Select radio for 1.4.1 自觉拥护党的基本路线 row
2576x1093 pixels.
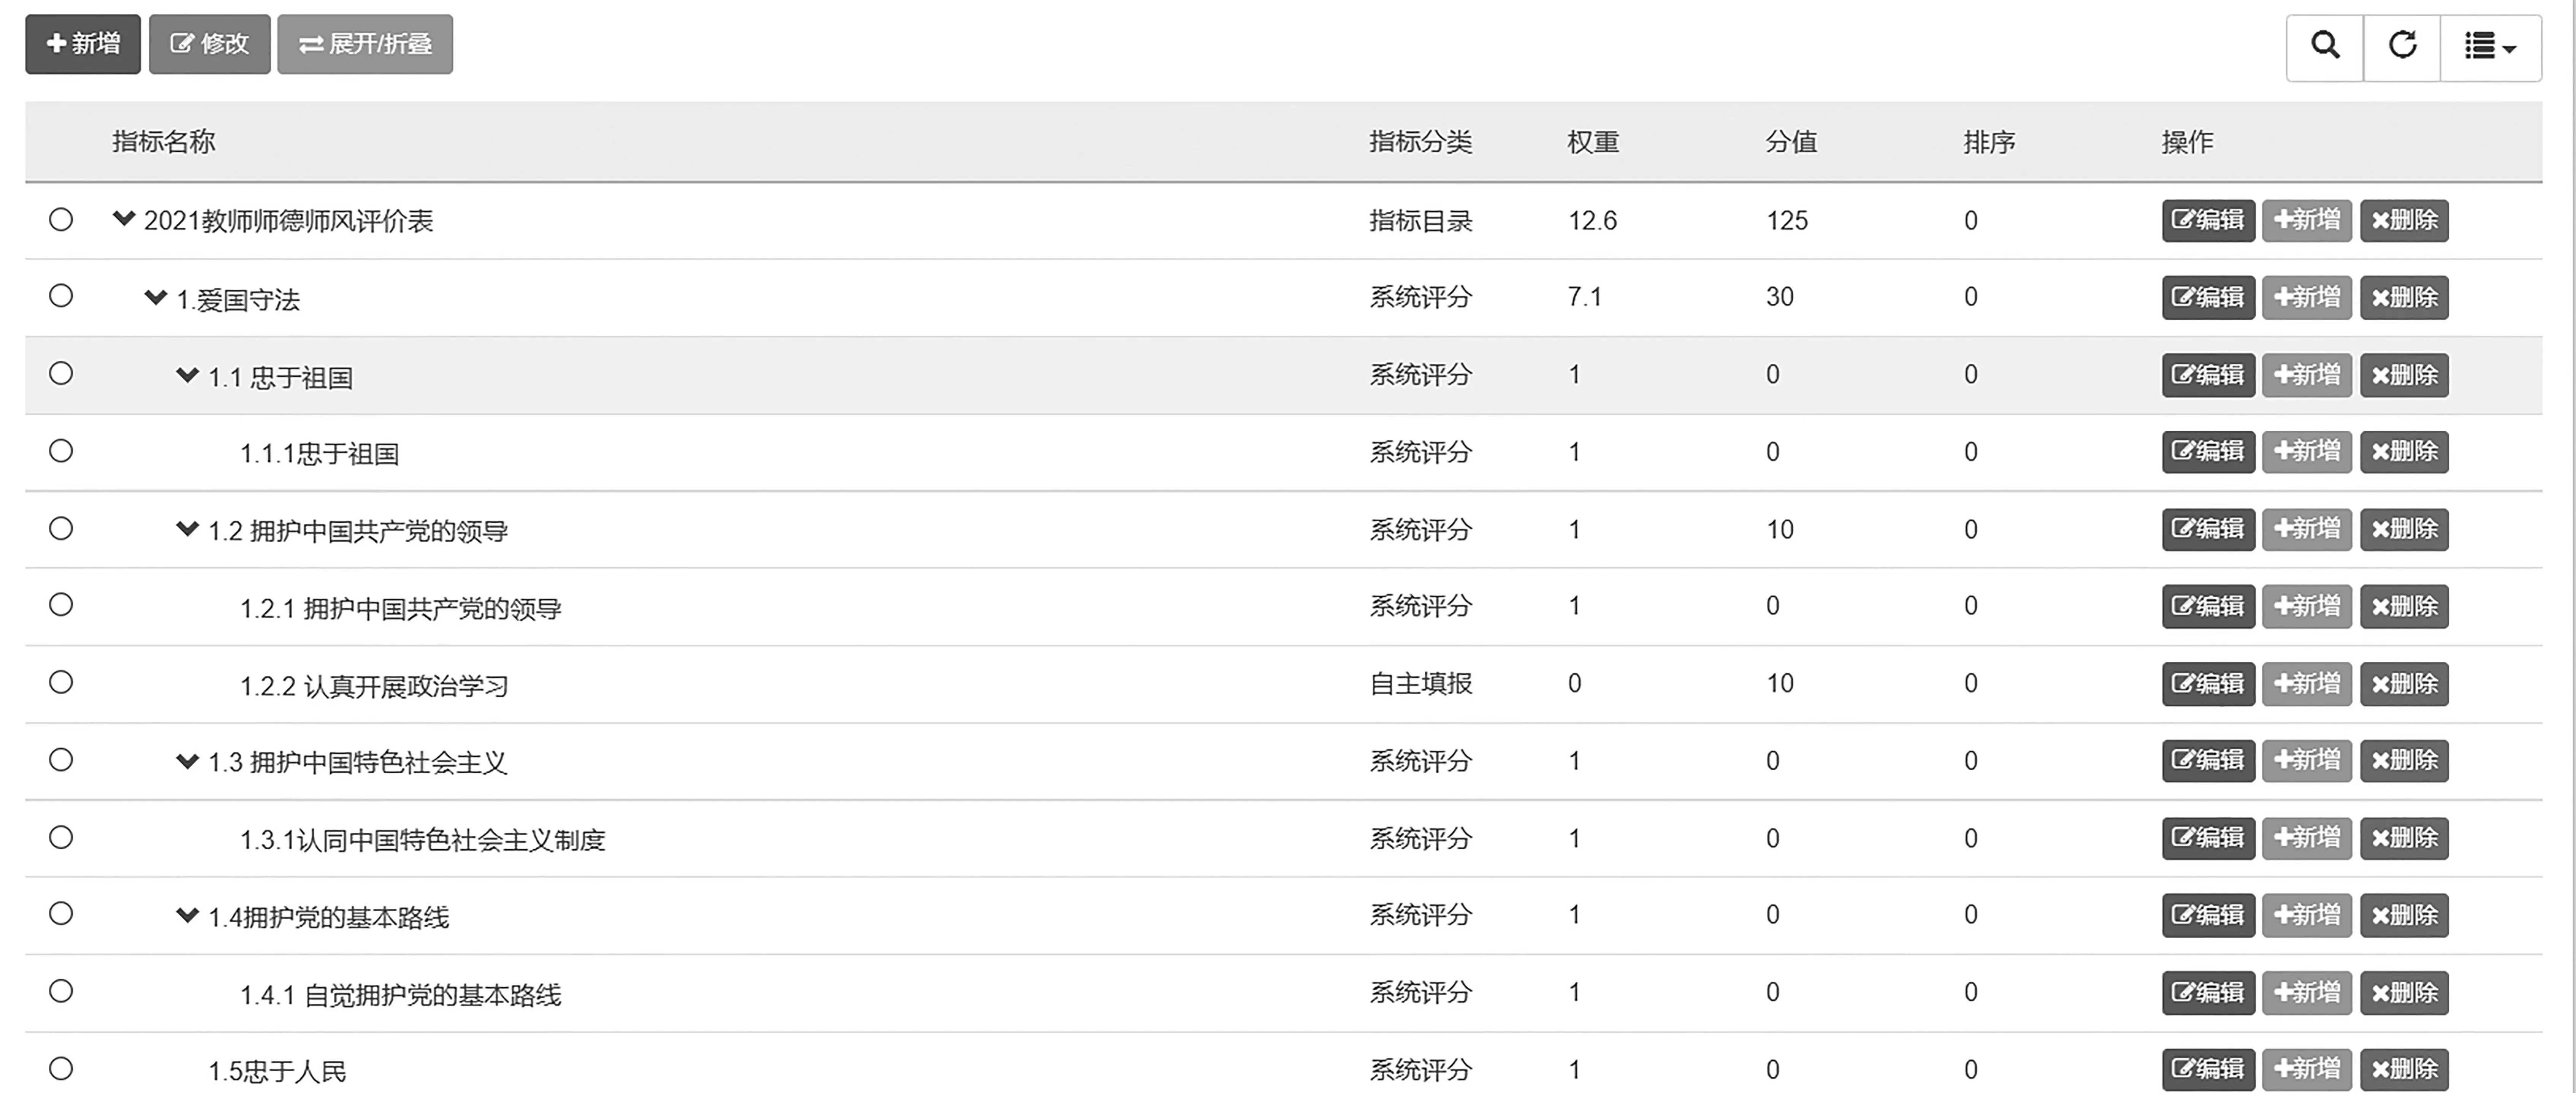coord(61,991)
